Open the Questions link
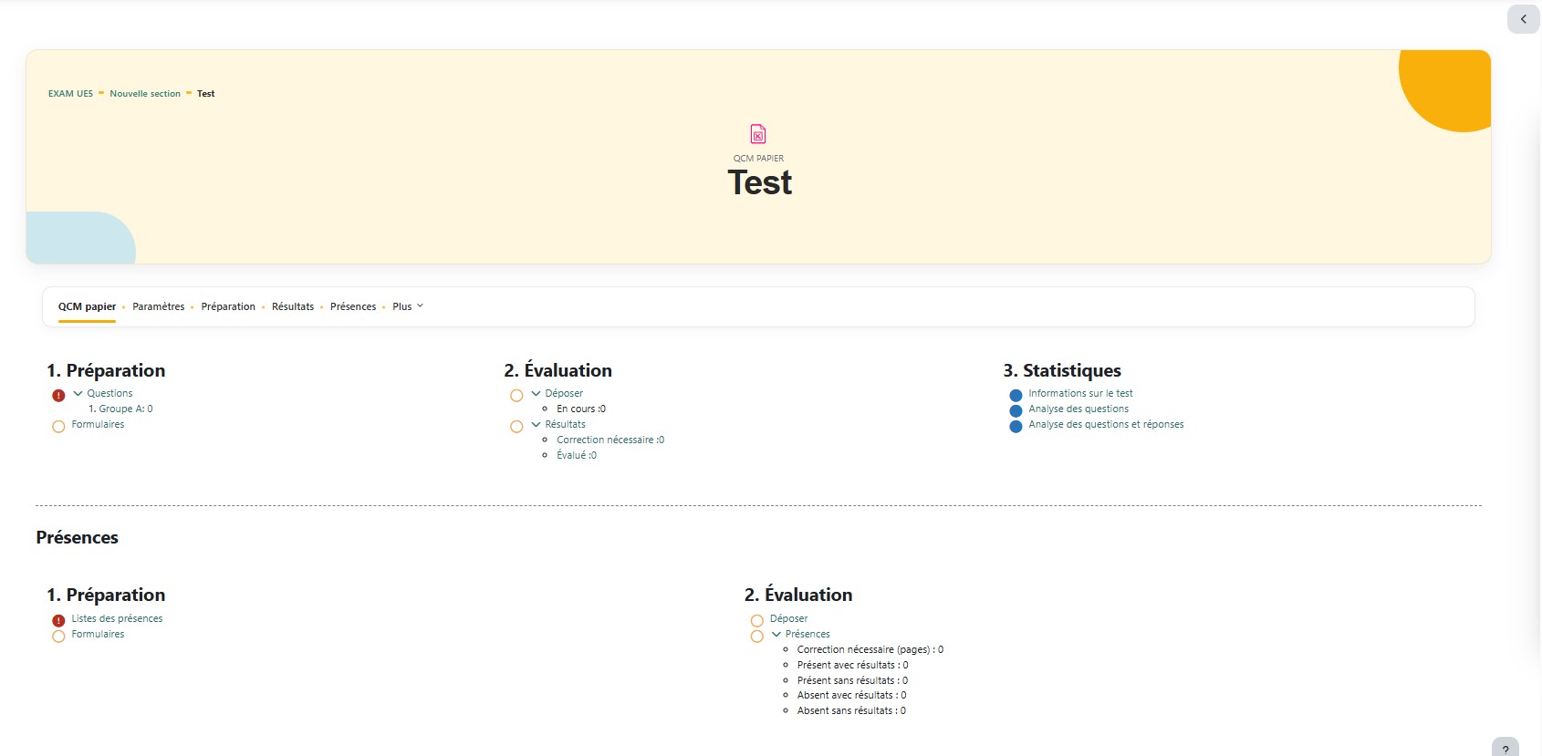Viewport: 1542px width, 756px height. pos(109,394)
